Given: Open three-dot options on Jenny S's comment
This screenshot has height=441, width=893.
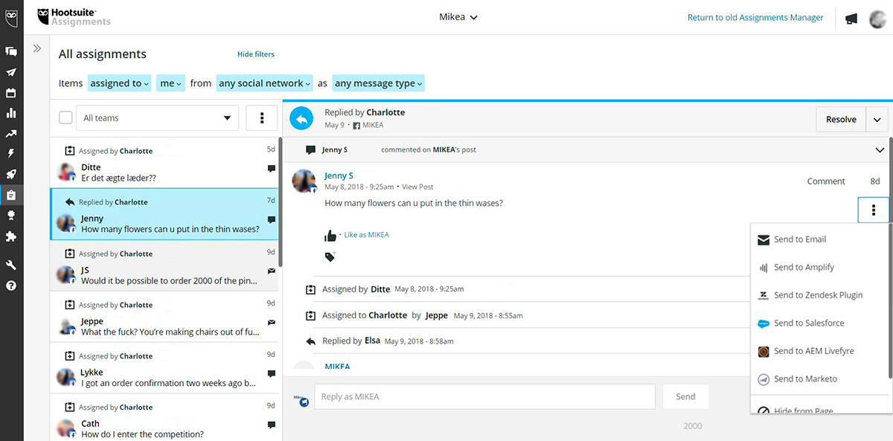Looking at the screenshot, I should [x=873, y=210].
